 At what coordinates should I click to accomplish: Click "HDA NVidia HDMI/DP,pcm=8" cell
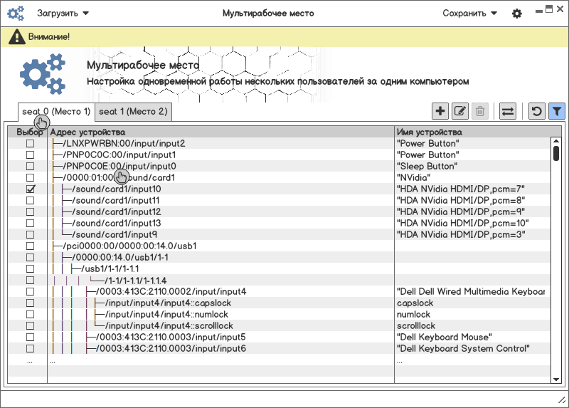tap(461, 201)
